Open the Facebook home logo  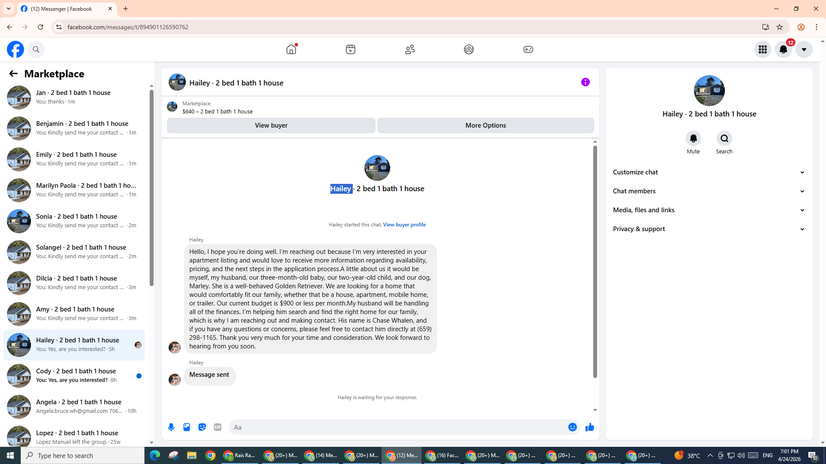(x=15, y=49)
